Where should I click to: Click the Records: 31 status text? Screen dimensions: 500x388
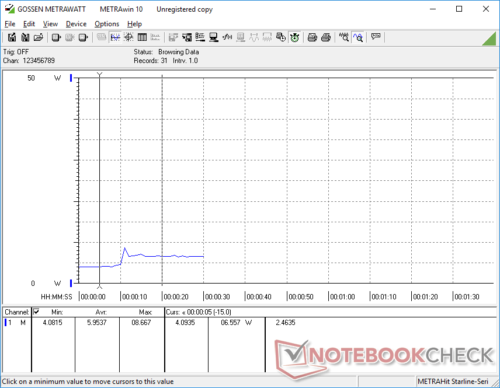(151, 61)
